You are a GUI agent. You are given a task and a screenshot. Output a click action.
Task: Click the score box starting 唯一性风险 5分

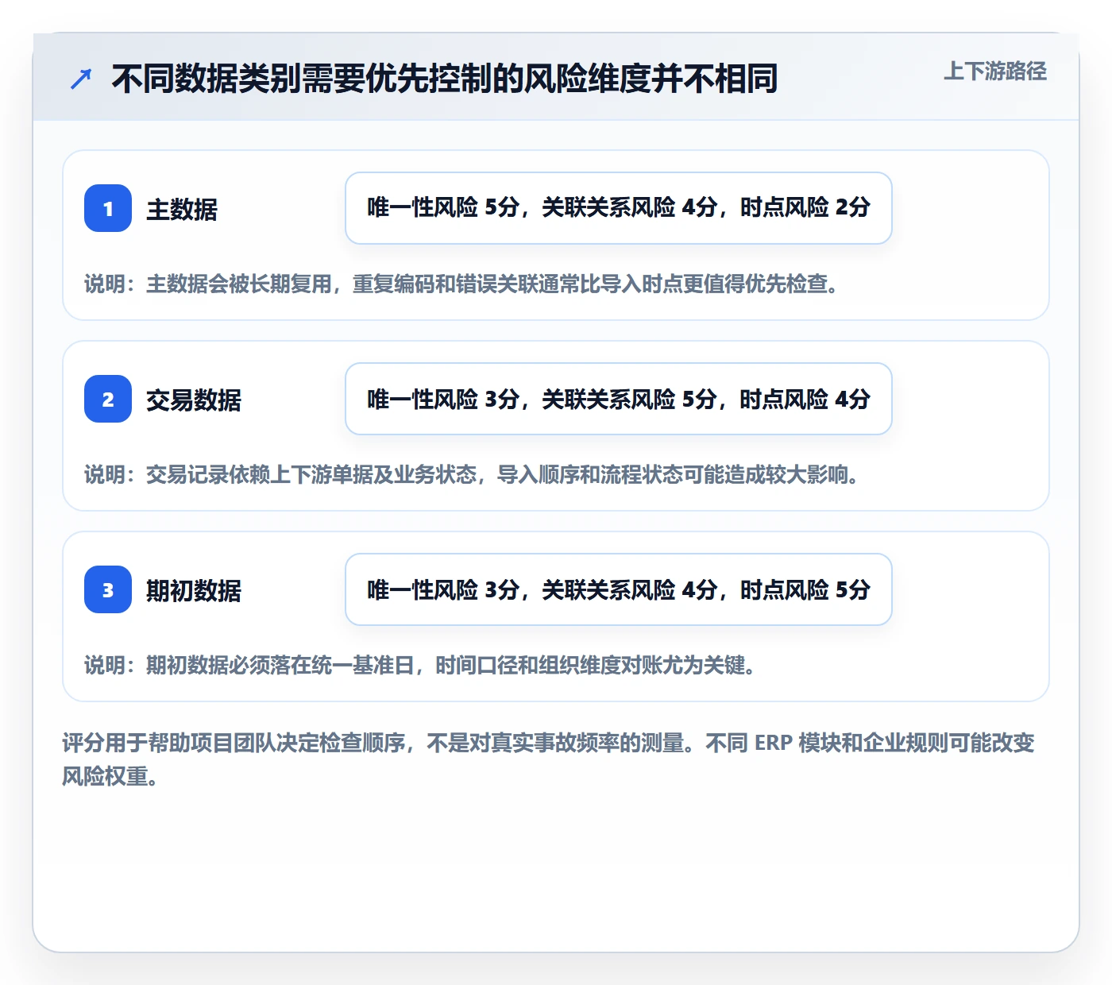619,208
